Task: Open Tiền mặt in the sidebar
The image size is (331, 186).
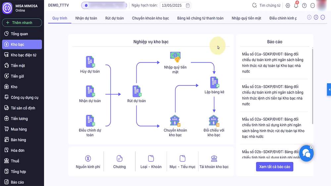Action: click(18, 66)
